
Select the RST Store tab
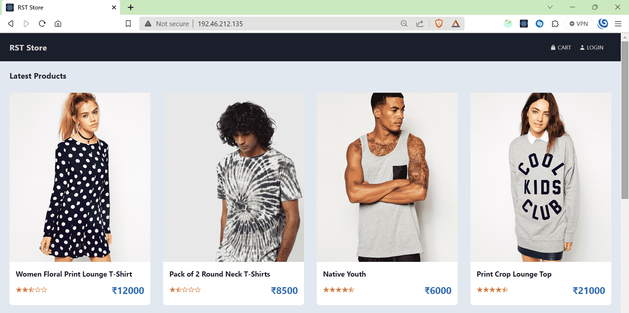point(49,7)
